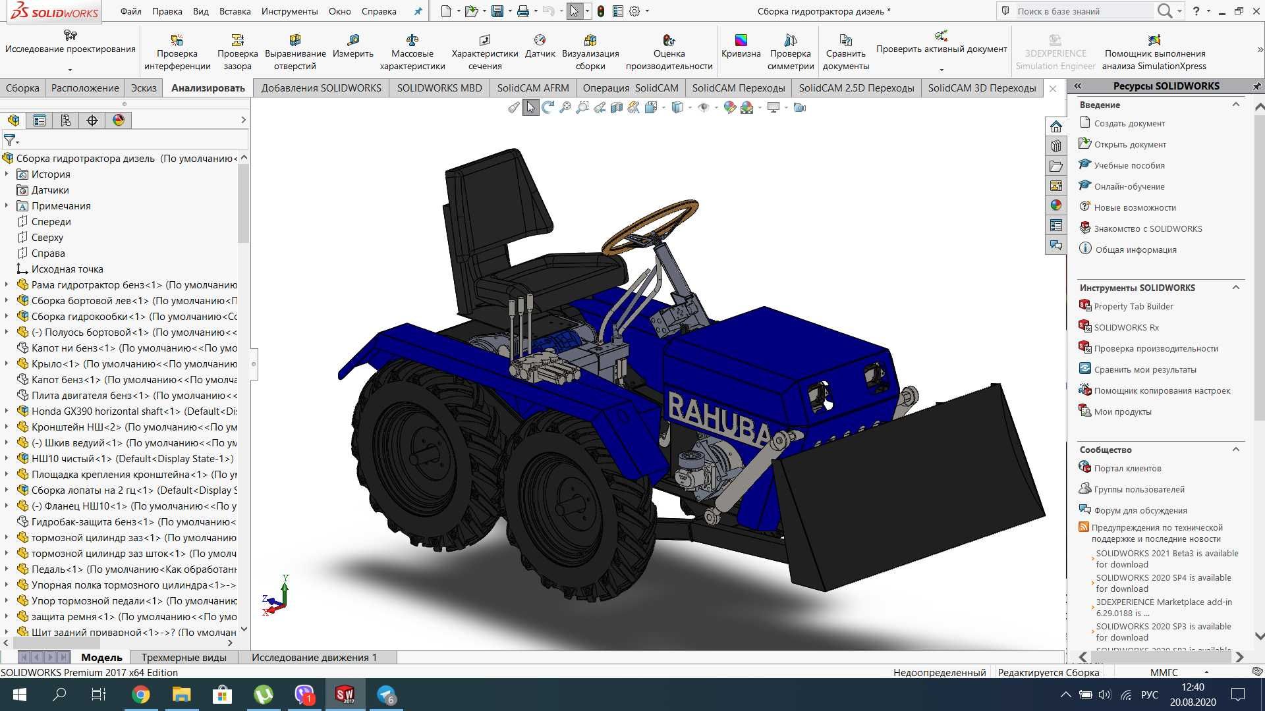This screenshot has width=1265, height=711.
Task: Expand Рама гидротрактор бенз tree node
Action: 7,285
